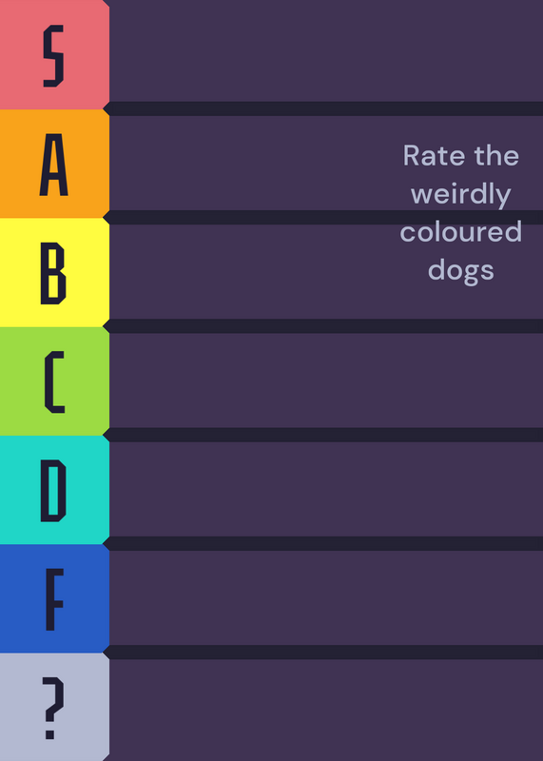Click the divider between C and D rows
543x761 pixels.
coord(322,435)
